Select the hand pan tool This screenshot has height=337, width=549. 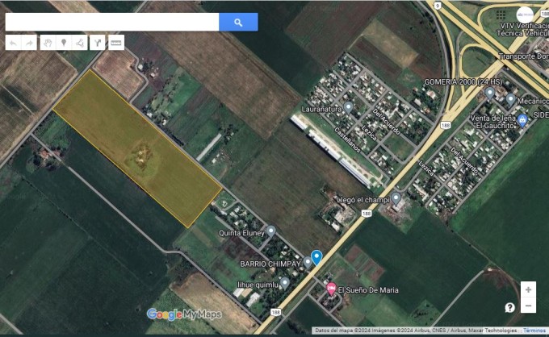[48, 43]
